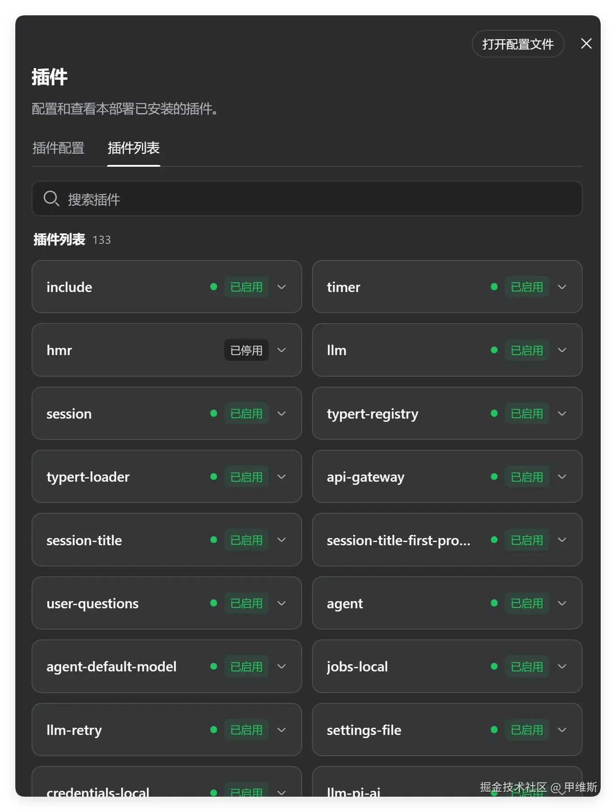Toggle the session plugin's 已启用 status badge

pyautogui.click(x=246, y=413)
